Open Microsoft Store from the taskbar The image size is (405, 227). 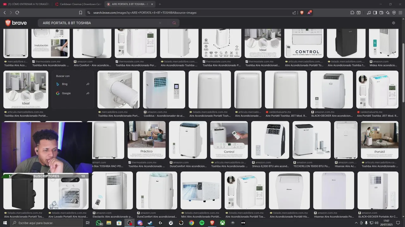[119, 223]
